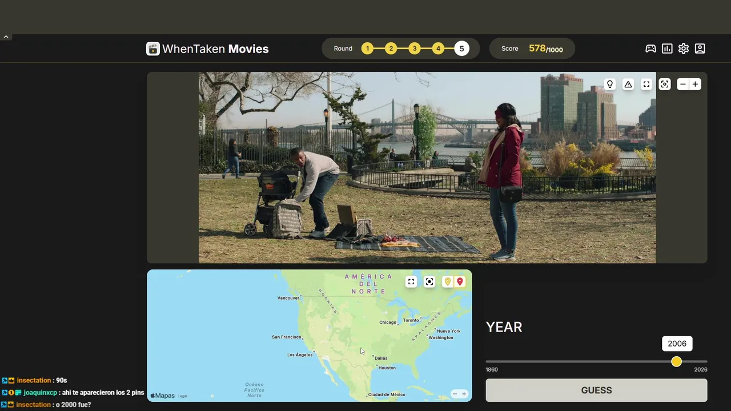Click the insectation '90s' chat message

click(34, 380)
